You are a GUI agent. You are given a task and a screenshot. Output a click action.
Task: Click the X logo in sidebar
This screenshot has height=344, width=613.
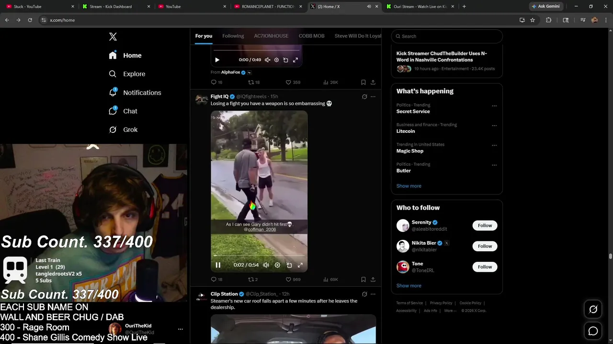(x=113, y=37)
